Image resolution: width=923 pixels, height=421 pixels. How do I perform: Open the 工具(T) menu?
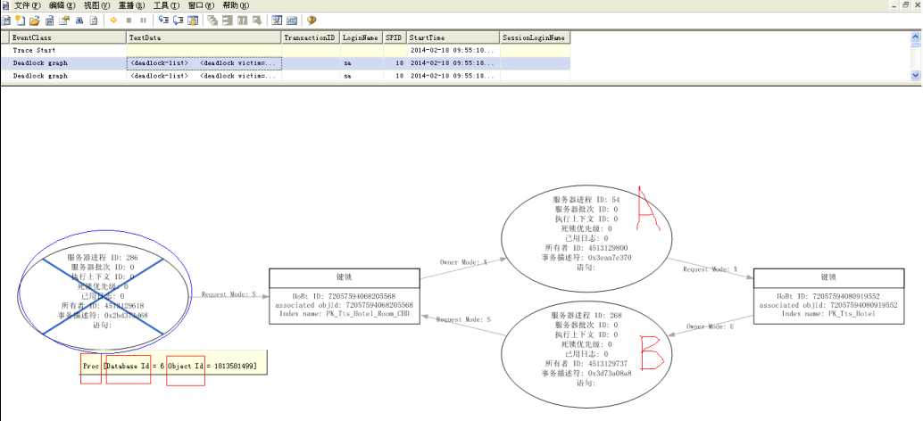(x=166, y=5)
